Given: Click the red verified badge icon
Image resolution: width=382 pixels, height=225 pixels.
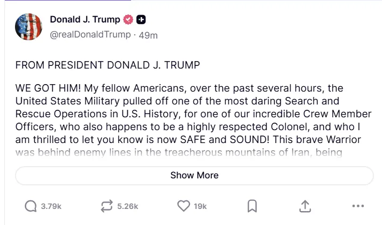Looking at the screenshot, I should [128, 20].
